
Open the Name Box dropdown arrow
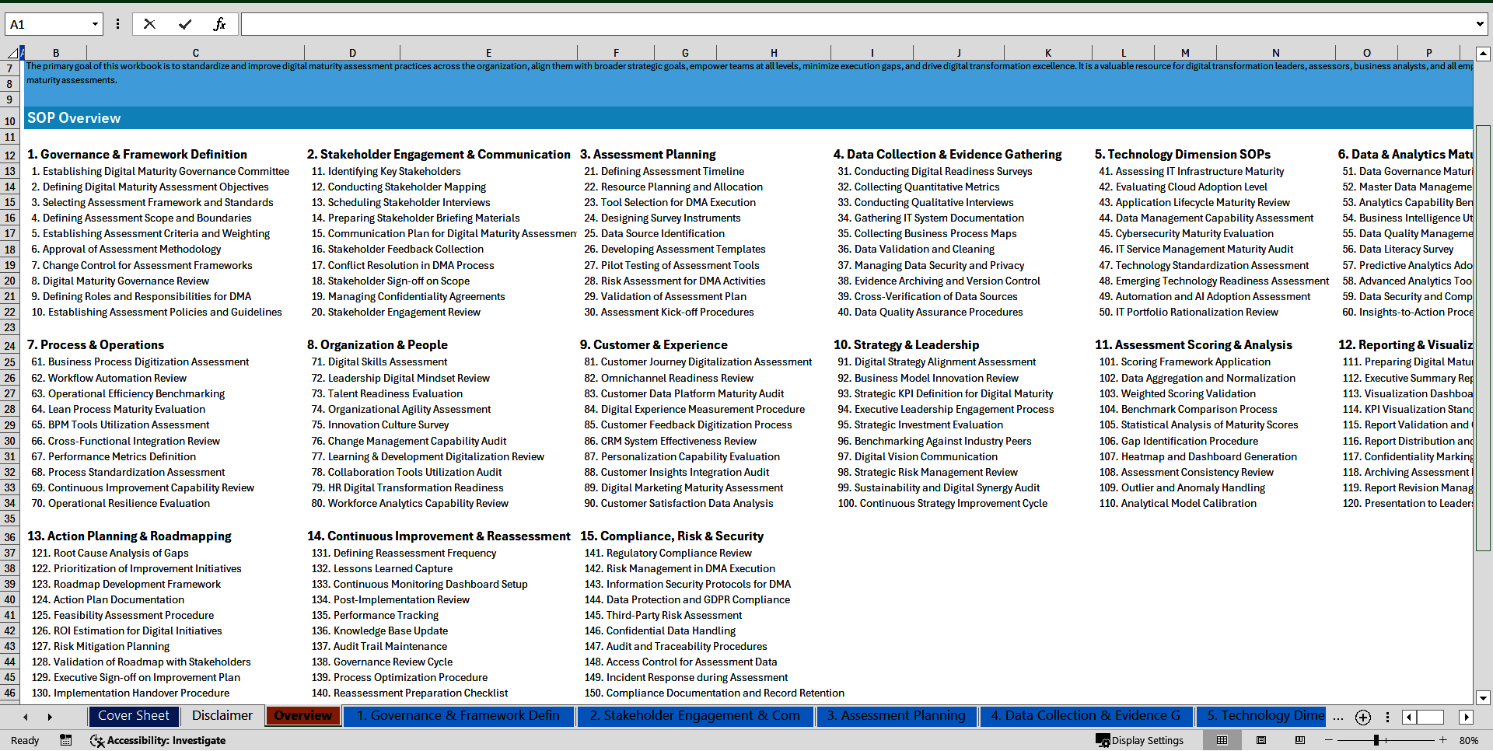[96, 23]
